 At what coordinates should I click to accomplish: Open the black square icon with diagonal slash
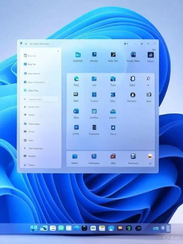coord(113,55)
